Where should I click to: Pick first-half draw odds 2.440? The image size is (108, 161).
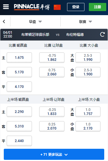point(19,141)
